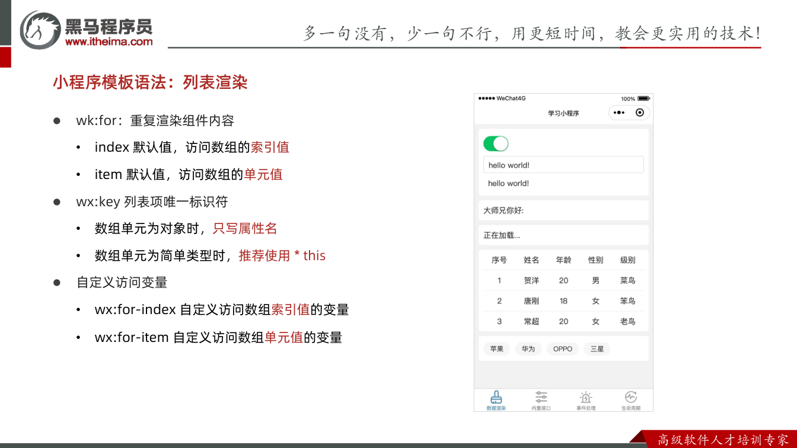Click the signal dots in phone status bar
Viewport: 797px width, 448px height.
(486, 98)
